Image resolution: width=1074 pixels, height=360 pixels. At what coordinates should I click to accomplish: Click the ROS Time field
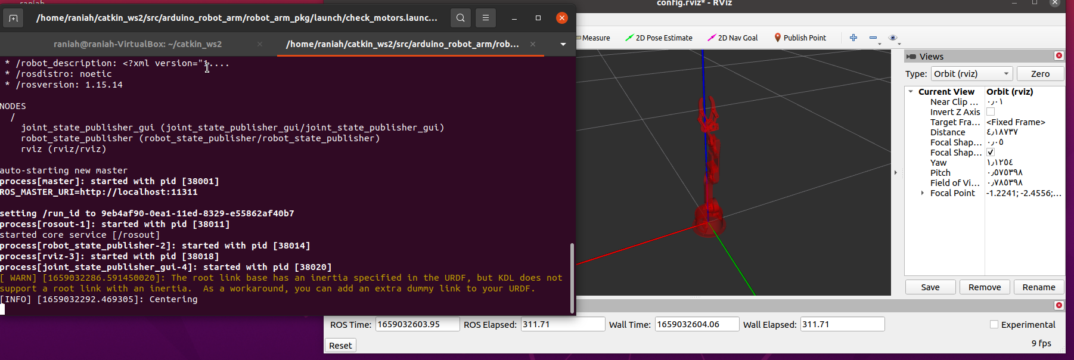pyautogui.click(x=417, y=324)
